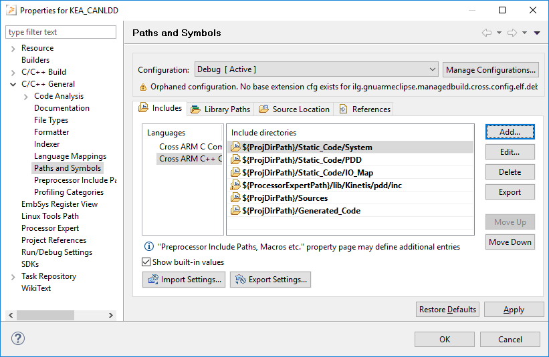Image resolution: width=549 pixels, height=357 pixels.
Task: Switch to the Library Paths tab
Action: (x=221, y=109)
